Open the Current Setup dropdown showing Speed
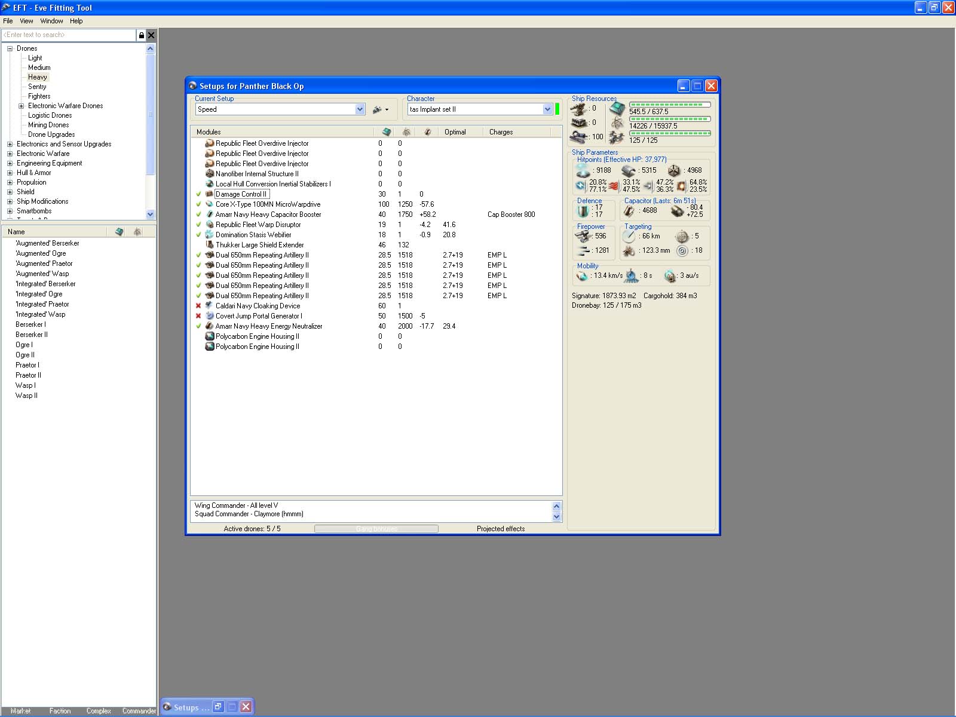Viewport: 956px width, 717px height. 360,109
